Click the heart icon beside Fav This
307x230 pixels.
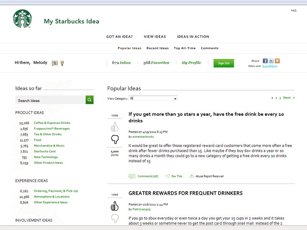point(168,176)
